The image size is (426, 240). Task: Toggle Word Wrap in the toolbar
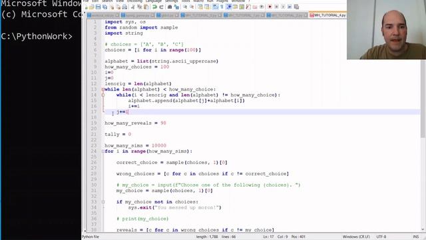pyautogui.click(x=215, y=7)
